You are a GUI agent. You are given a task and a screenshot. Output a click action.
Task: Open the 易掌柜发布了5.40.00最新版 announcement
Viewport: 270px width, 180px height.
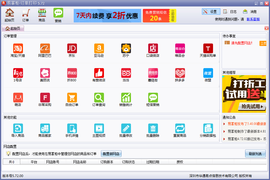pyautogui.click(x=247, y=124)
